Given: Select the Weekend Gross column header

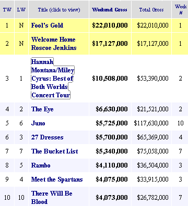Looking at the screenshot, I should 110,9.
